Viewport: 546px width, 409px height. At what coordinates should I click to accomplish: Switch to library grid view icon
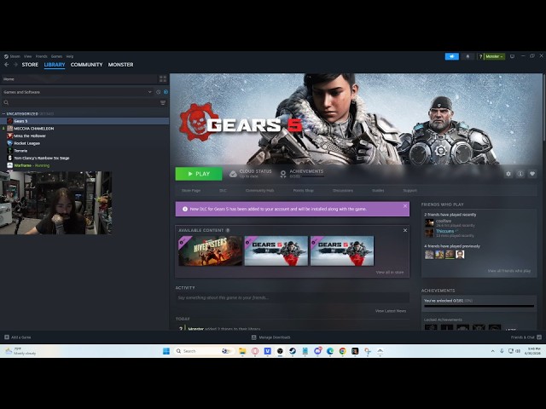[163, 79]
